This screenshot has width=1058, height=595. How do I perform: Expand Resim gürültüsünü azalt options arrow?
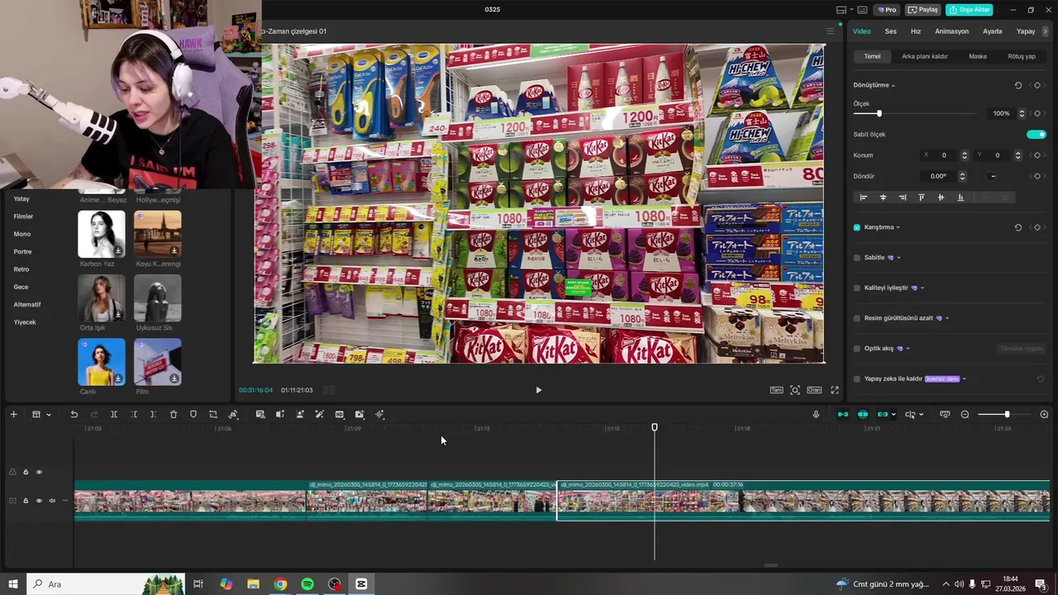[947, 318]
